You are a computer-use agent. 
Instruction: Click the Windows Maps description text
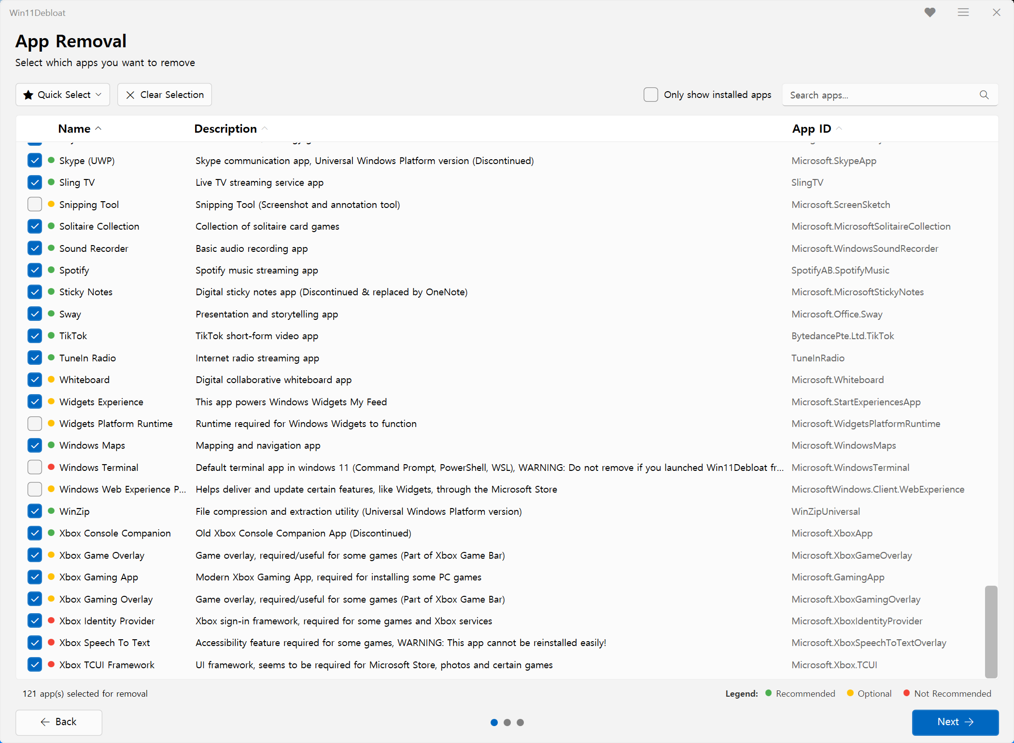point(258,445)
